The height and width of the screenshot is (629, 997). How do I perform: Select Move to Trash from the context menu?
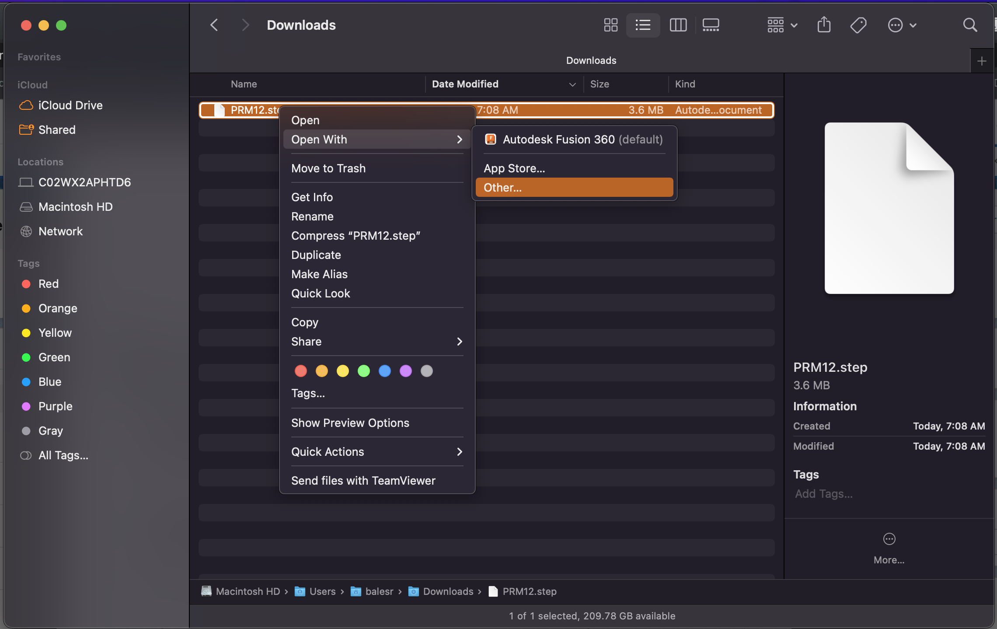click(328, 168)
